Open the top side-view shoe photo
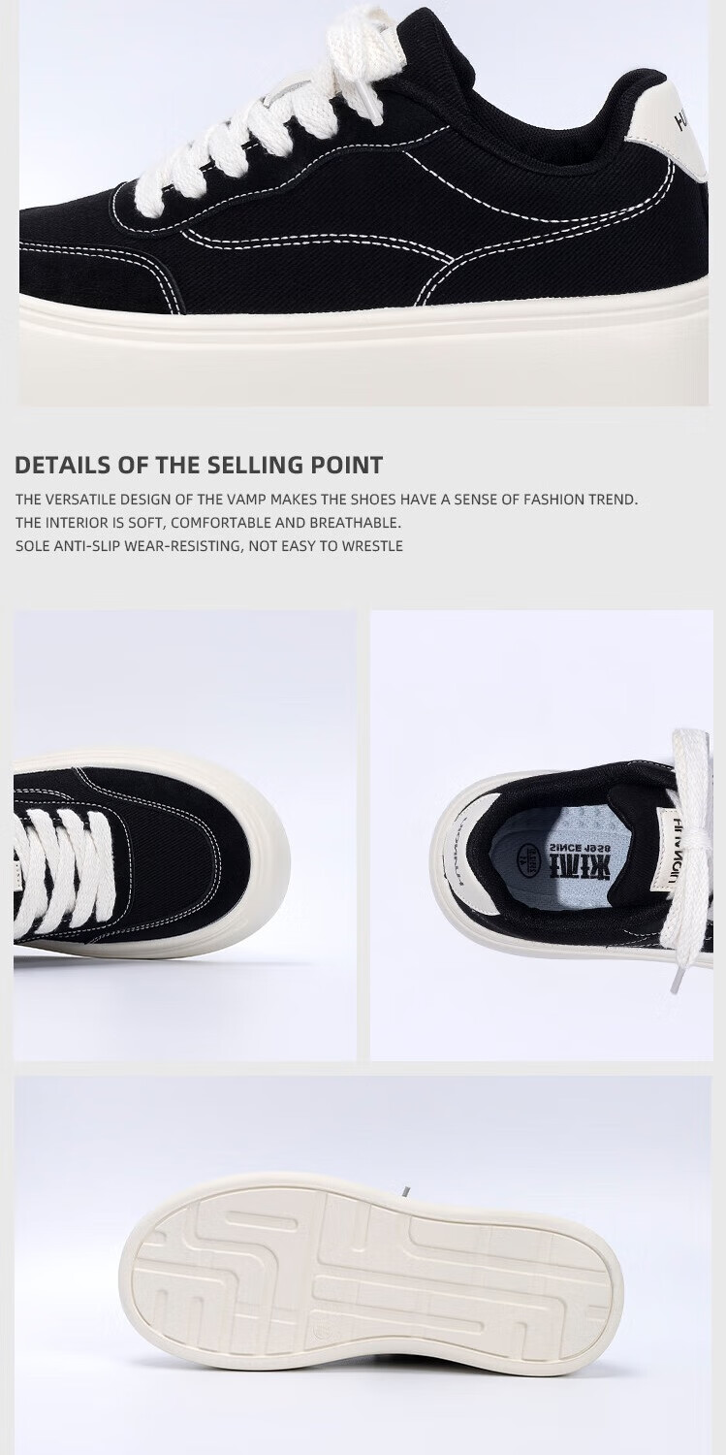This screenshot has width=726, height=1455. point(363,203)
